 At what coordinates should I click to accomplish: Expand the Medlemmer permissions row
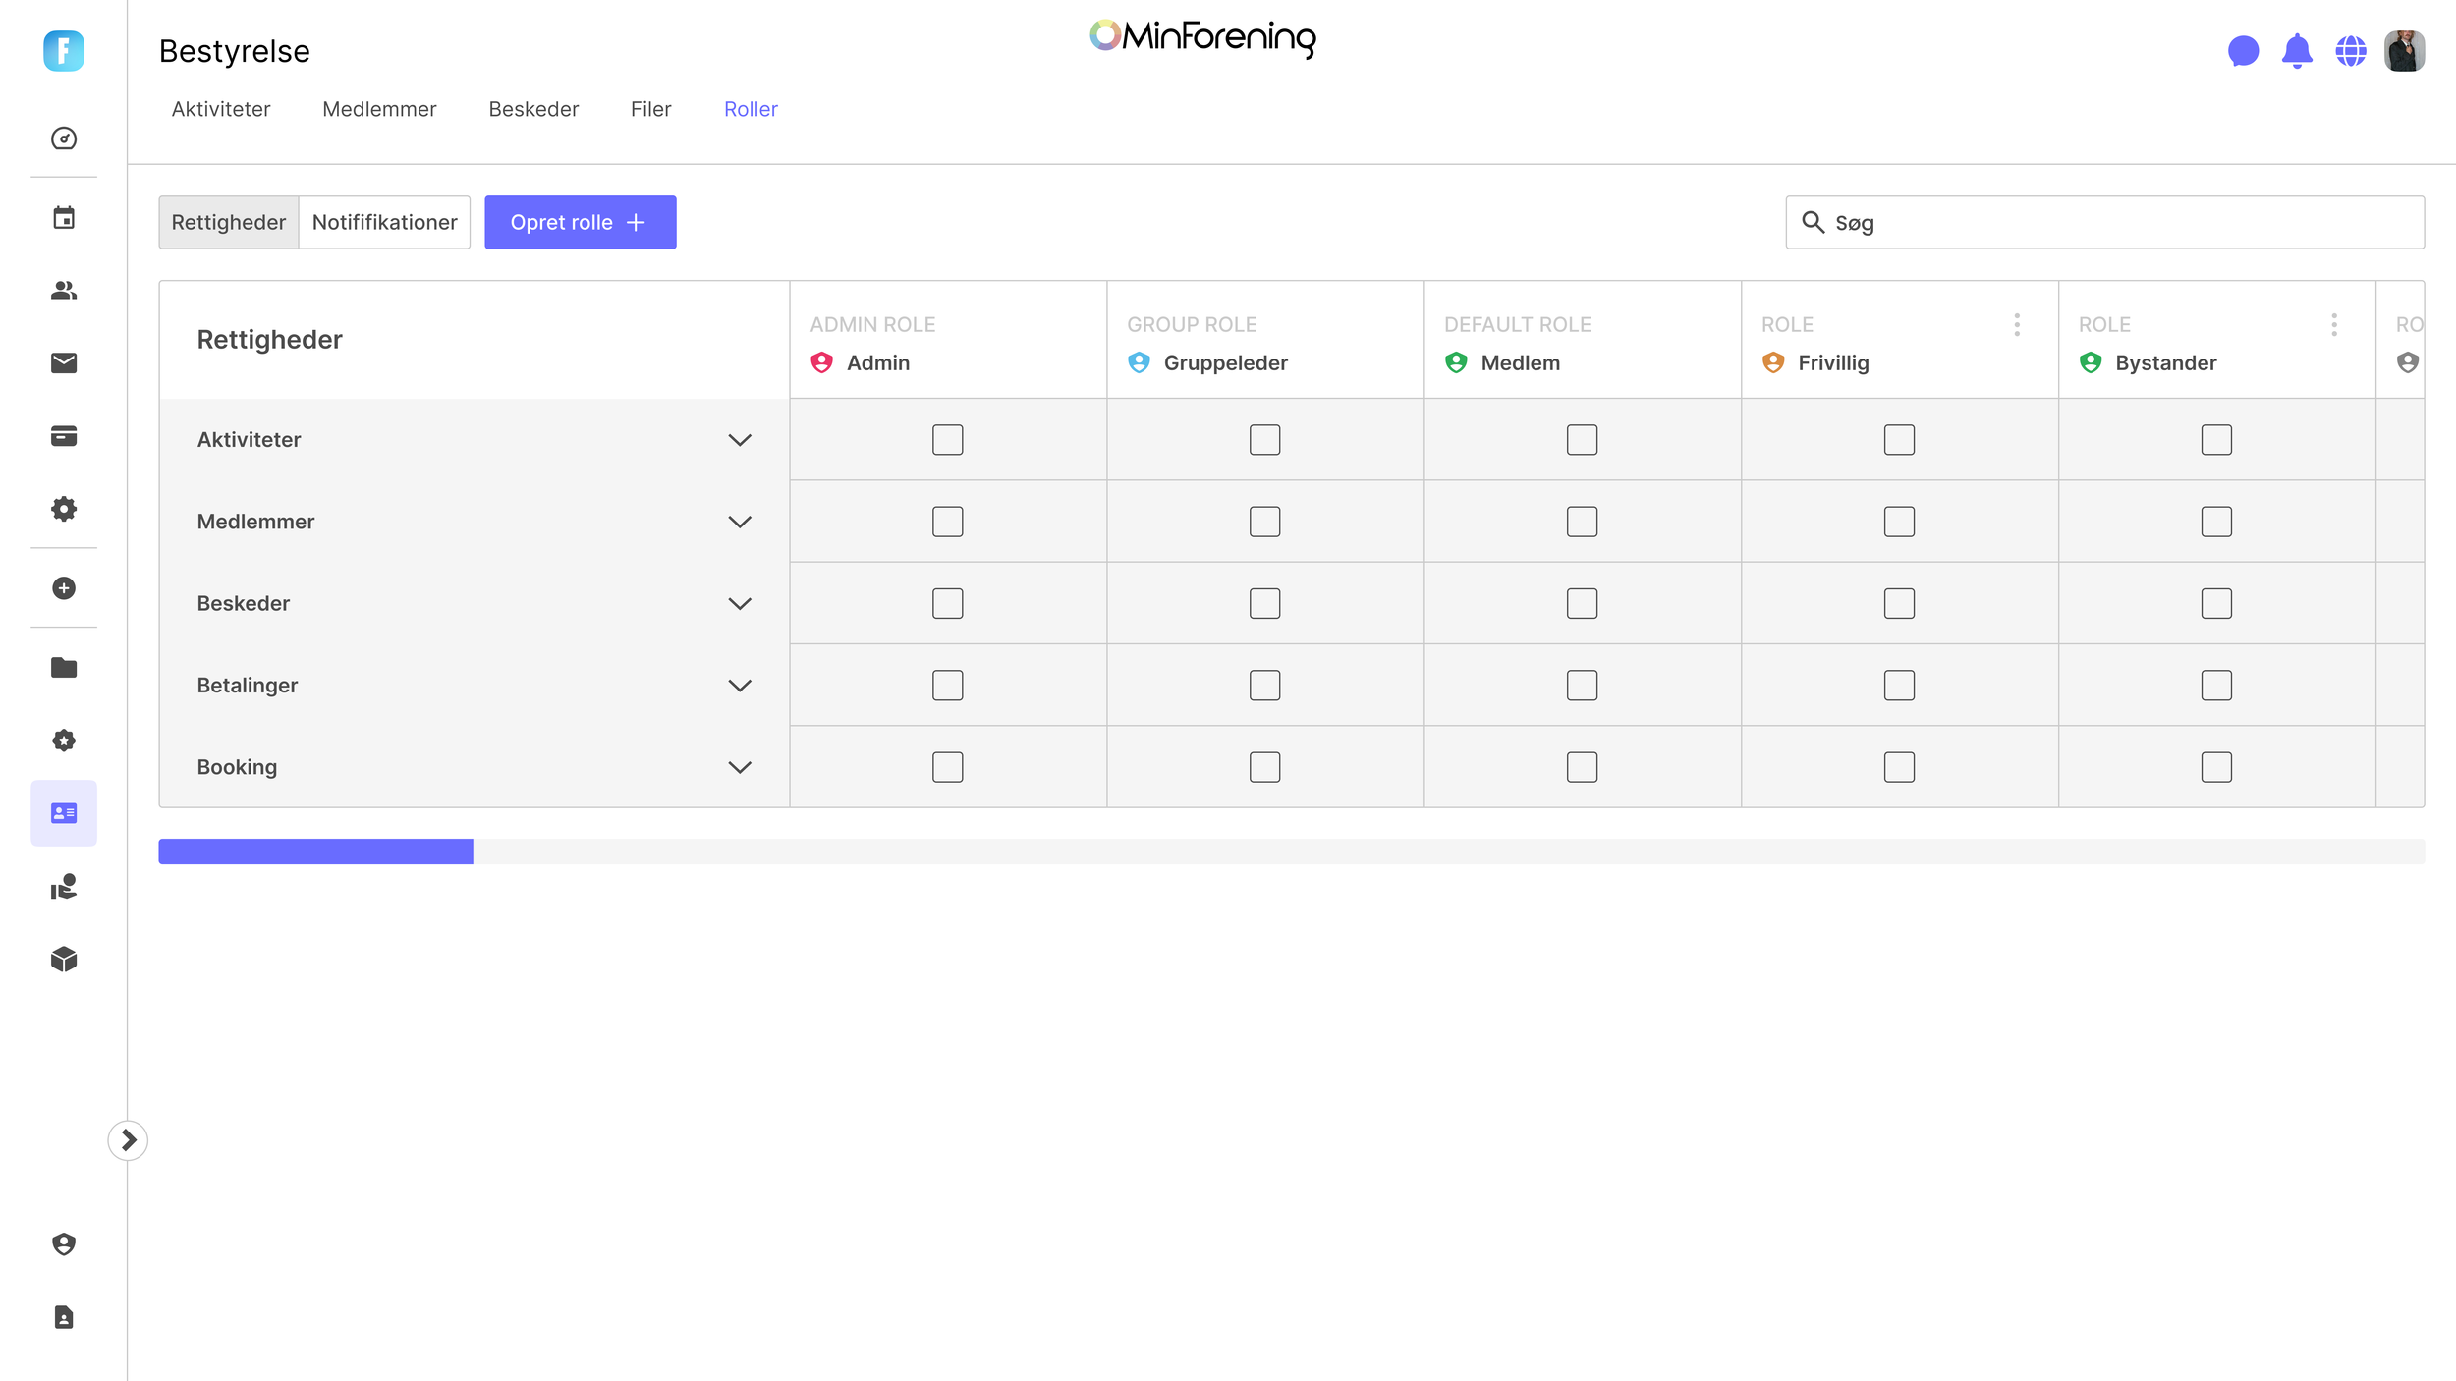pyautogui.click(x=740, y=522)
